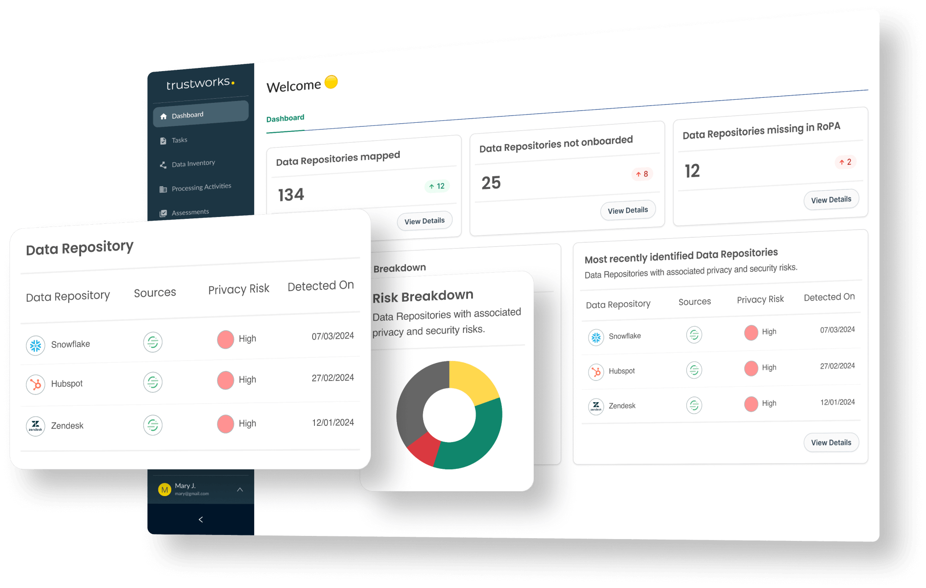Click the 12 missing in RoPA value

[692, 171]
